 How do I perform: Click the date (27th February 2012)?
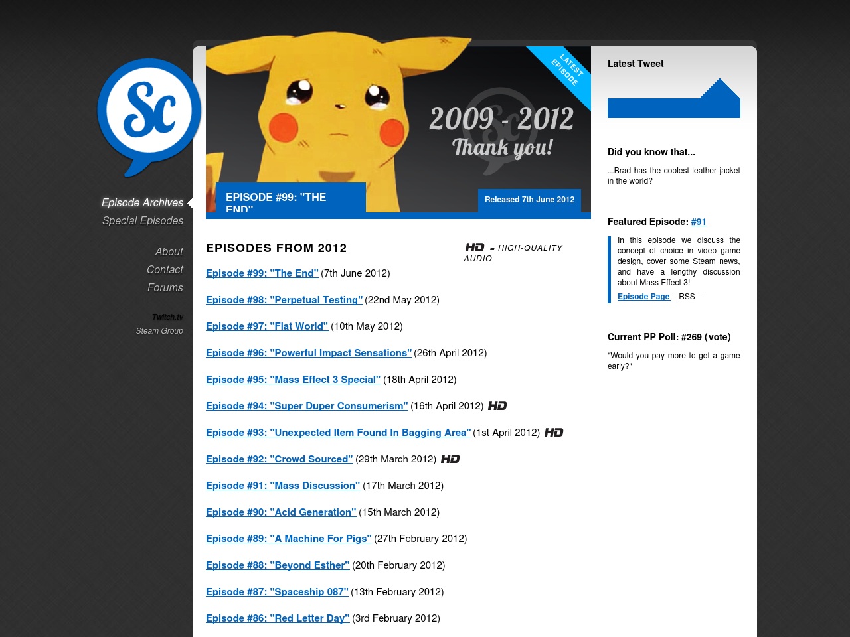[421, 539]
